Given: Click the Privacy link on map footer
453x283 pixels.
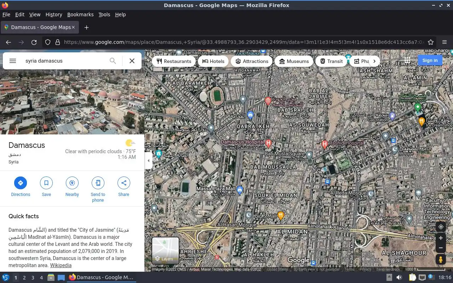Looking at the screenshot, I should pos(366,269).
